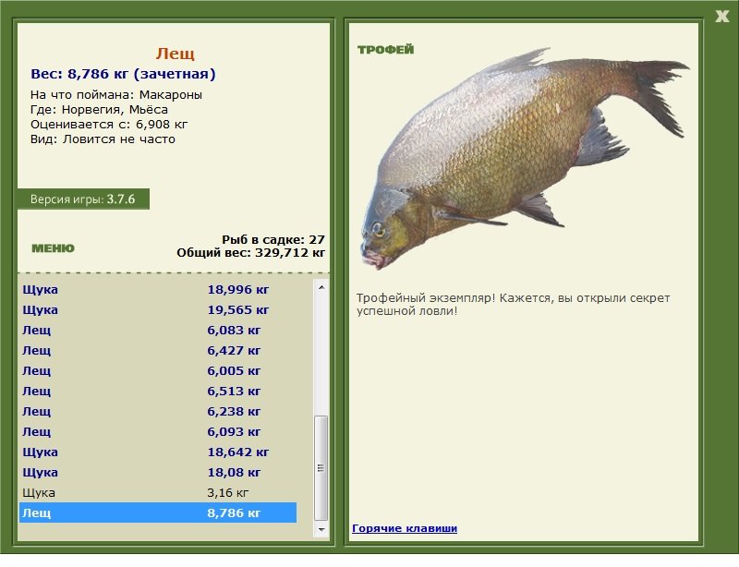Screen dimensions: 739x567
Task: Click the ТРОФЕЙ heading
Action: click(385, 50)
